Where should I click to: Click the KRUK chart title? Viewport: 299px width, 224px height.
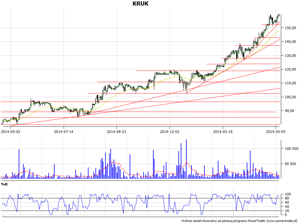coord(140,3)
